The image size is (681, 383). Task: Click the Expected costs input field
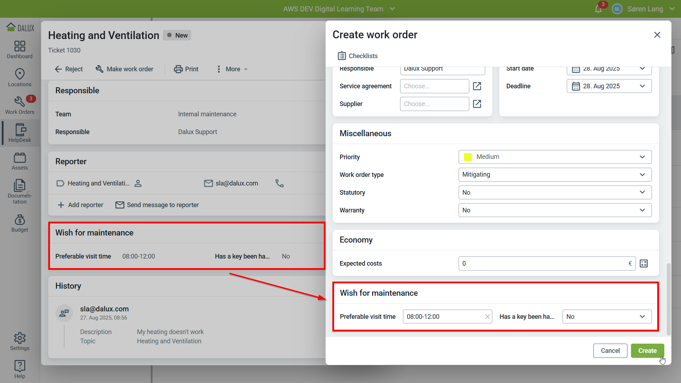pyautogui.click(x=543, y=263)
